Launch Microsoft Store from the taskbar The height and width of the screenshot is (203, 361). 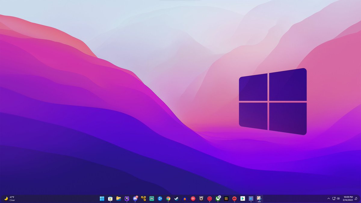pyautogui.click(x=110, y=198)
